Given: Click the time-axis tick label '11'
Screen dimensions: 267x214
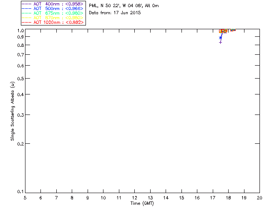Looking at the screenshot, I should pos(119,198).
